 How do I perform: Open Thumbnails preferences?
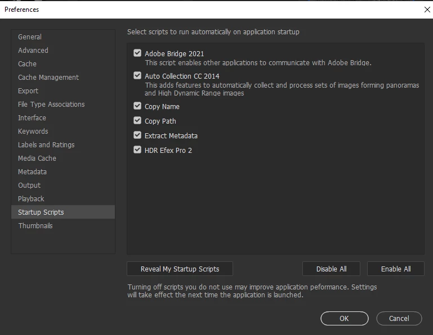(x=63, y=225)
